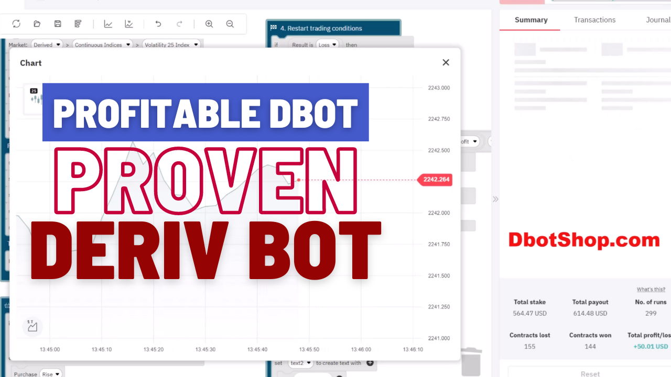Close the Chart dialog
Screen dimensions: 671x377
[x=446, y=62]
